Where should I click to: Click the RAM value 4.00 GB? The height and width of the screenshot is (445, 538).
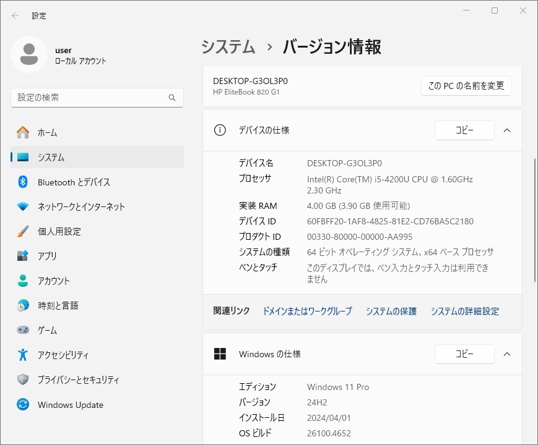click(358, 206)
